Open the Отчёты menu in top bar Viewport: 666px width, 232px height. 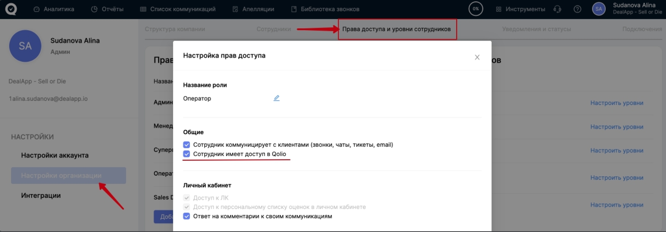(107, 9)
